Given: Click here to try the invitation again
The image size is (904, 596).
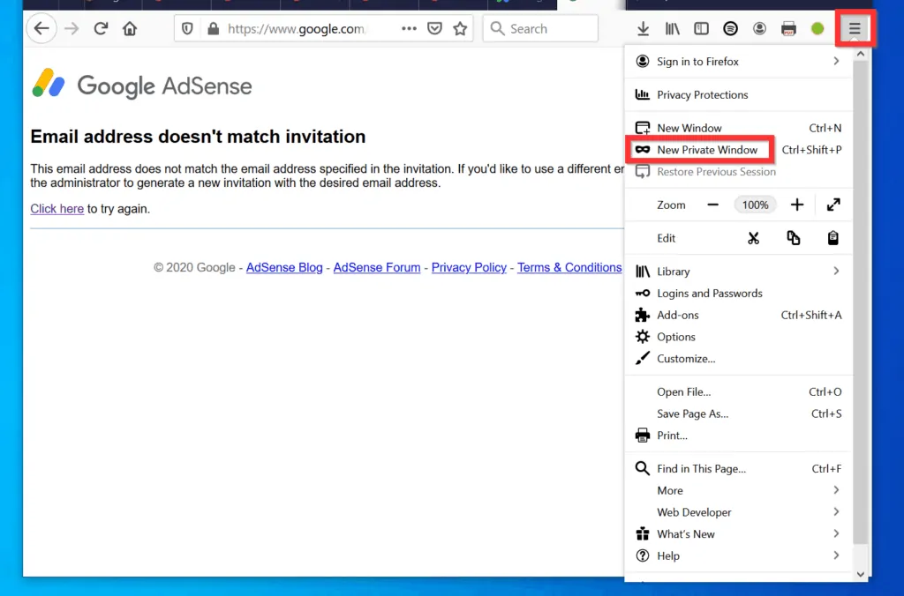Looking at the screenshot, I should 56,209.
